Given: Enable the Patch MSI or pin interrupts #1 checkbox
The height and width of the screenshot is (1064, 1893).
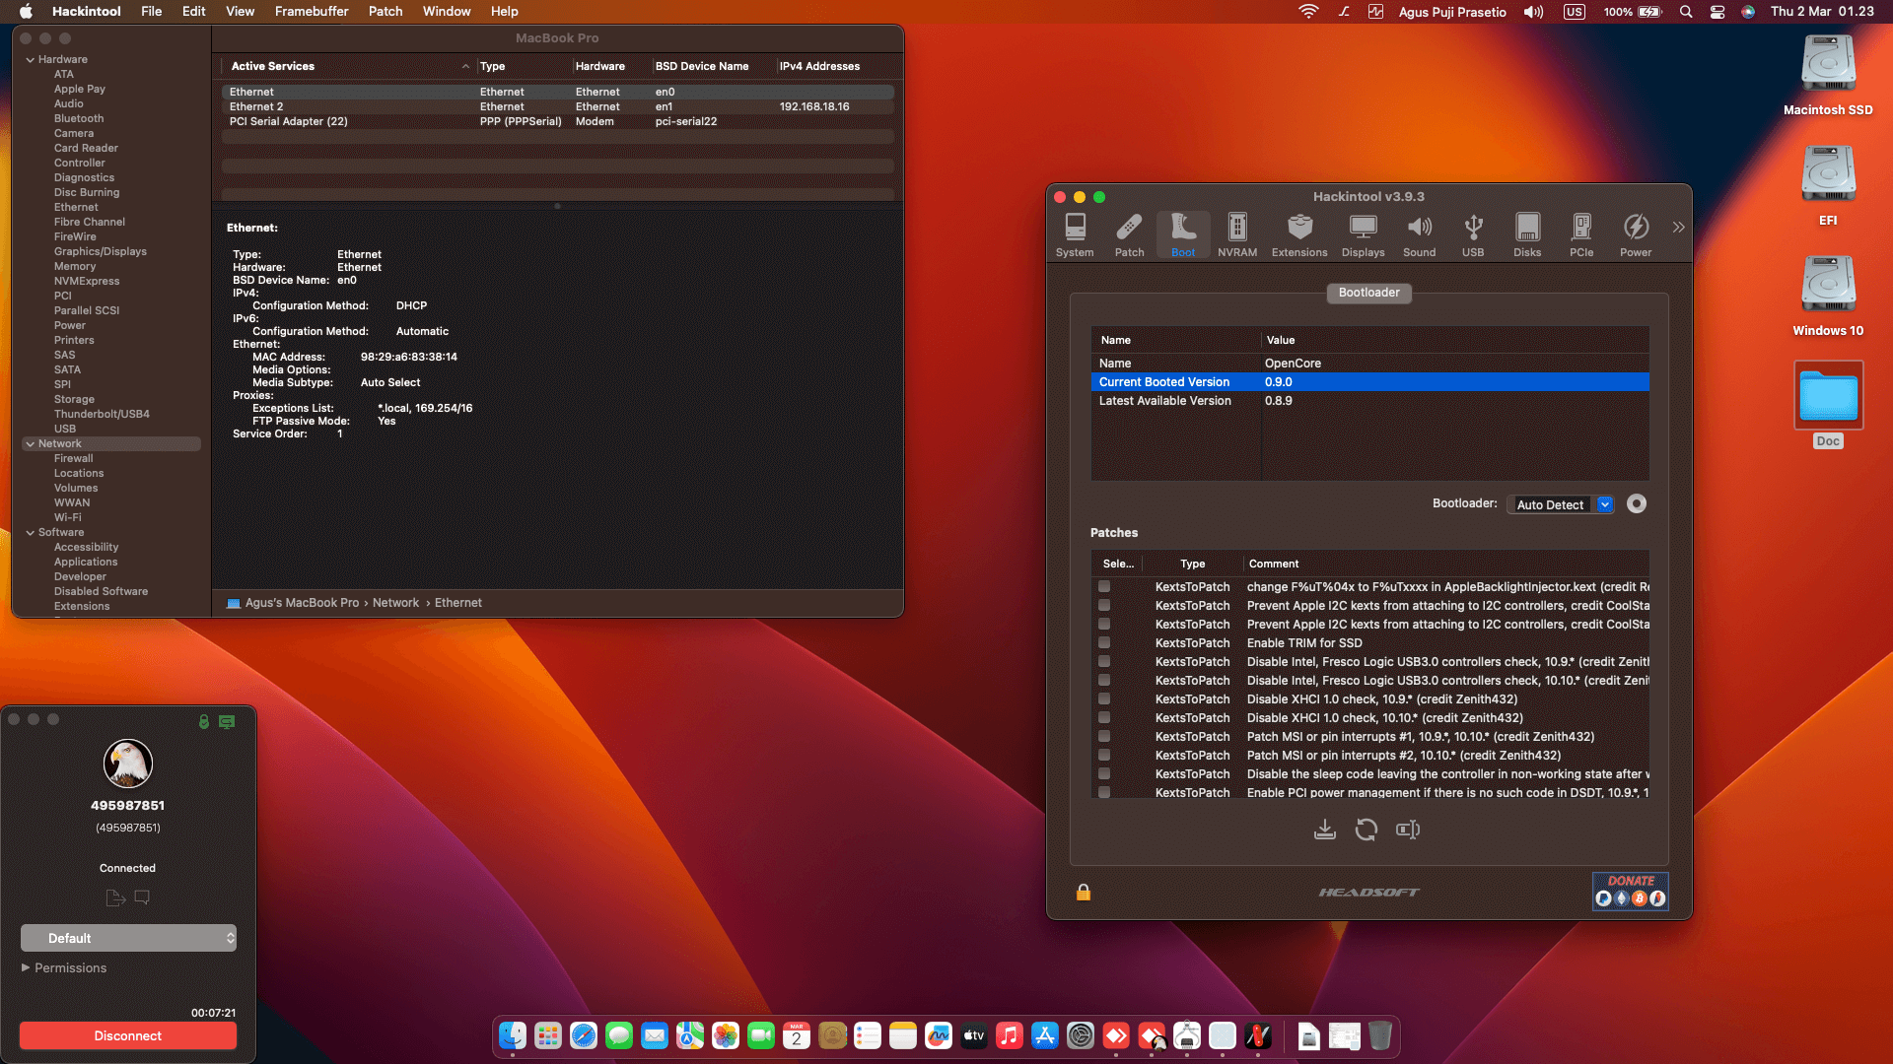Looking at the screenshot, I should [1102, 736].
